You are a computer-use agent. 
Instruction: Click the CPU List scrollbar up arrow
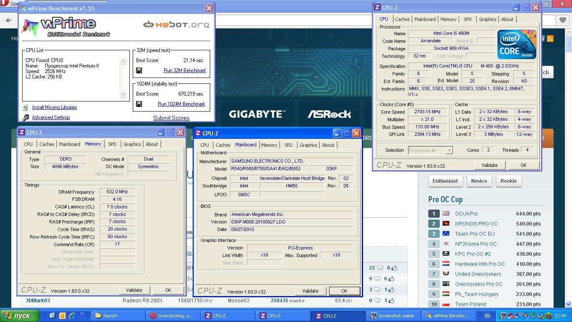(x=123, y=61)
